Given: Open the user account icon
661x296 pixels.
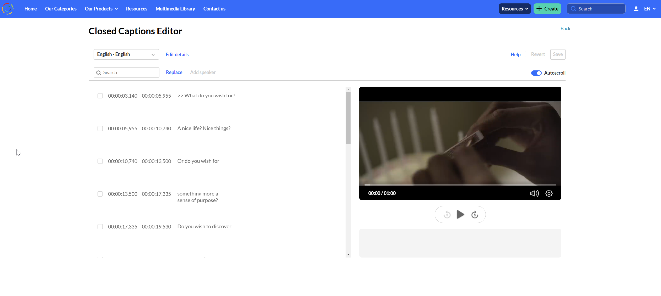Looking at the screenshot, I should (636, 8).
